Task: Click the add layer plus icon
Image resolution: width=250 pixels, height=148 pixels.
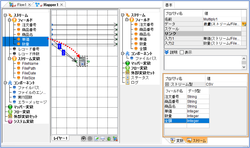Action: pos(84,139)
